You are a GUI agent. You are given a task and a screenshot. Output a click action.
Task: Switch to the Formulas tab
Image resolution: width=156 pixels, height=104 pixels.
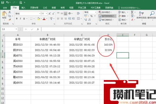(x=45, y=7)
